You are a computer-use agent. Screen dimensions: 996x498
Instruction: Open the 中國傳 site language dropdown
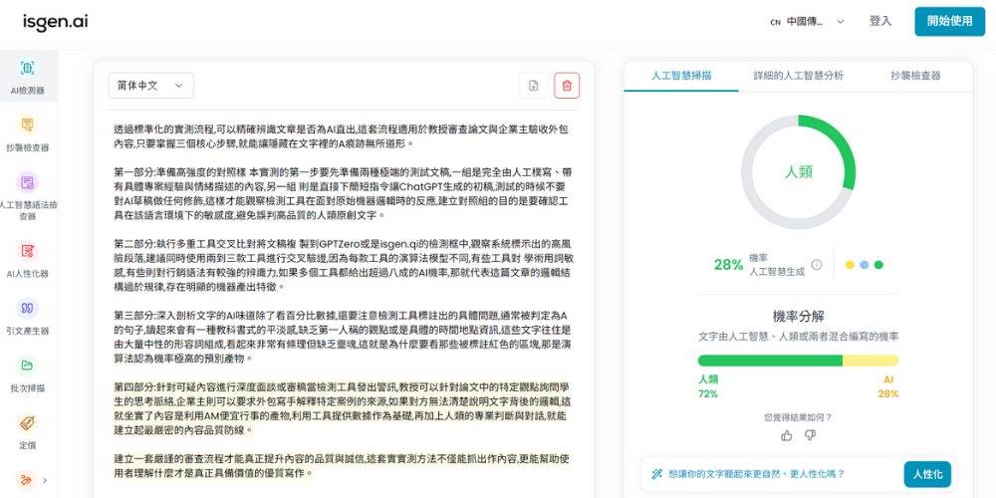pyautogui.click(x=808, y=21)
